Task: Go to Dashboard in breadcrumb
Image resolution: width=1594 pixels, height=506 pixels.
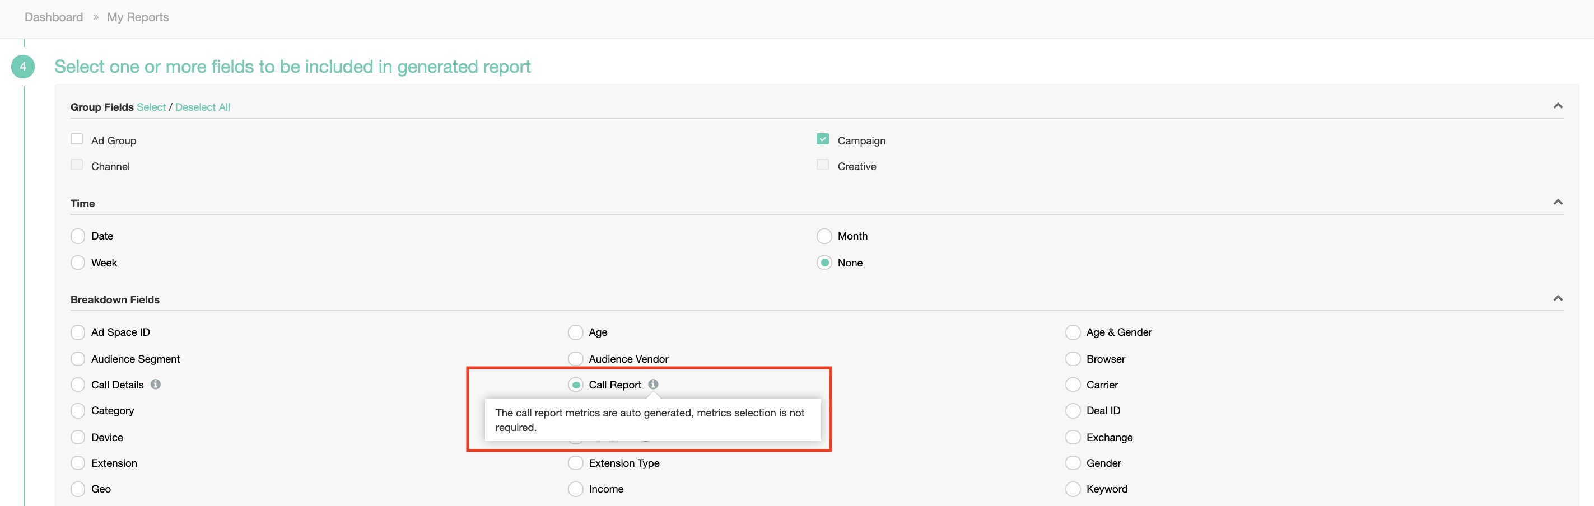Action: click(54, 17)
